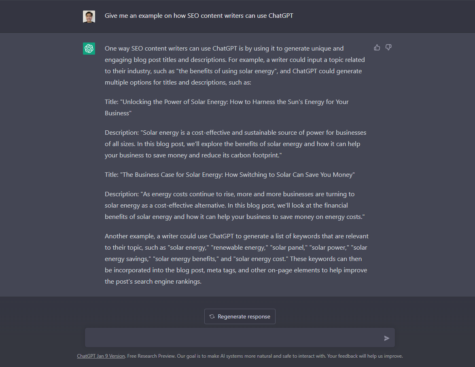This screenshot has height=367, width=475.
Task: Click the thumbs down icon
Action: coord(388,47)
